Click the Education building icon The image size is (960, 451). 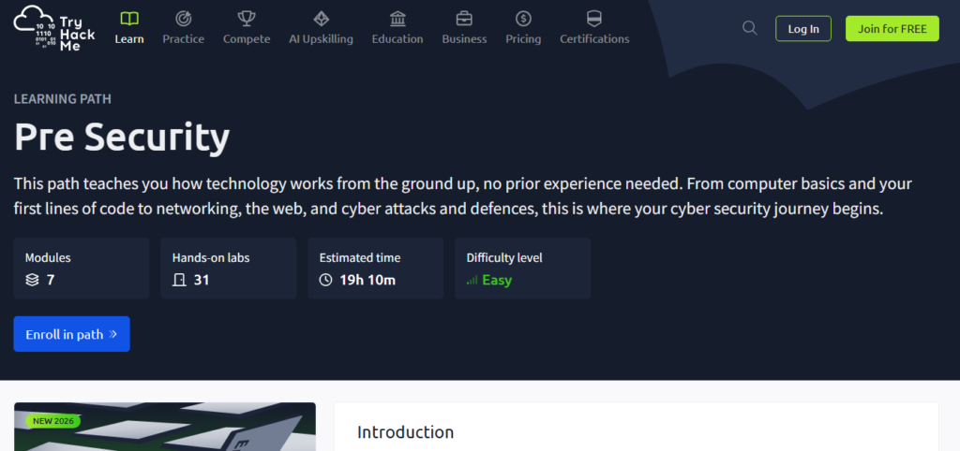click(397, 19)
